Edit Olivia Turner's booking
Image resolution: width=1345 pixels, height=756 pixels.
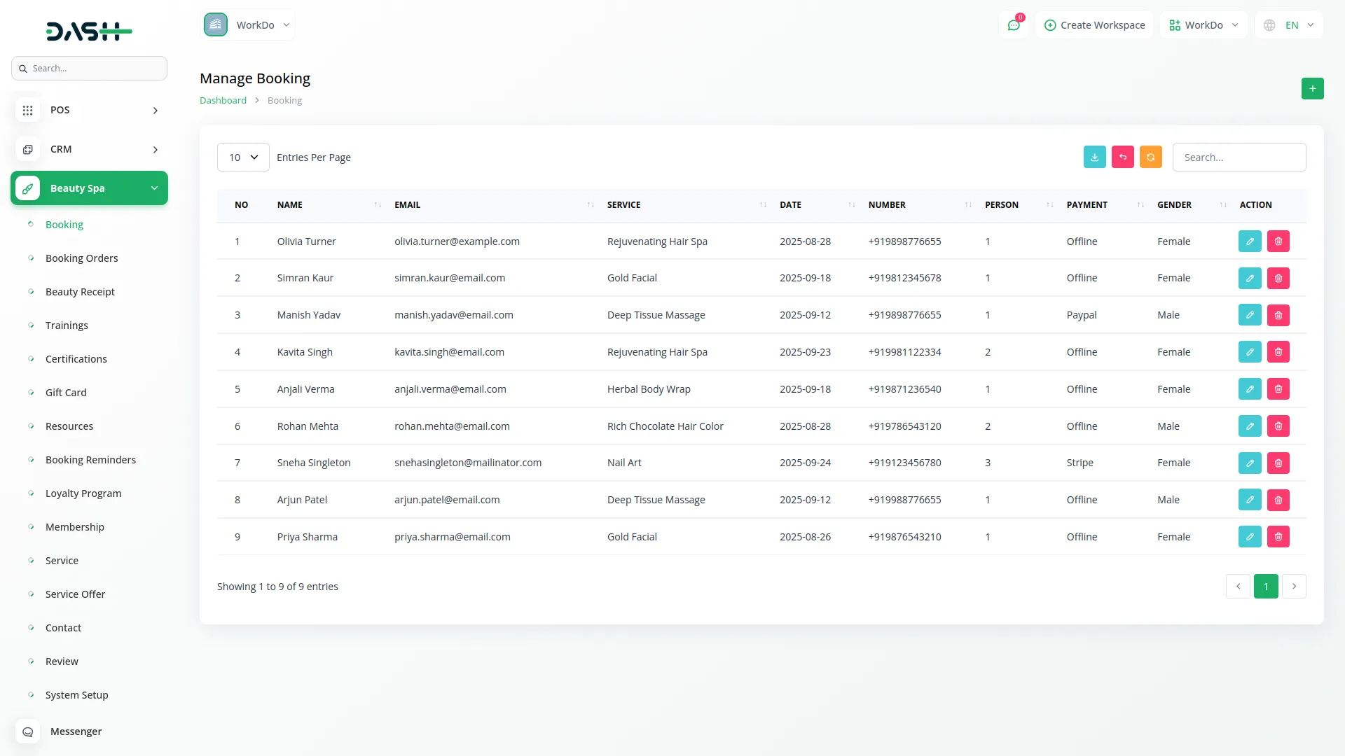pos(1250,241)
